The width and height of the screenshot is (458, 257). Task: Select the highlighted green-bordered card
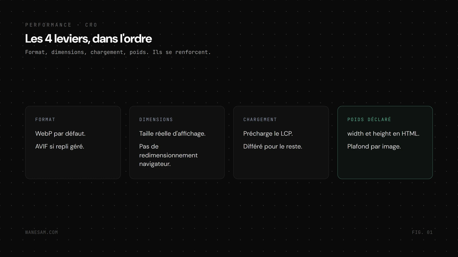coord(385,142)
